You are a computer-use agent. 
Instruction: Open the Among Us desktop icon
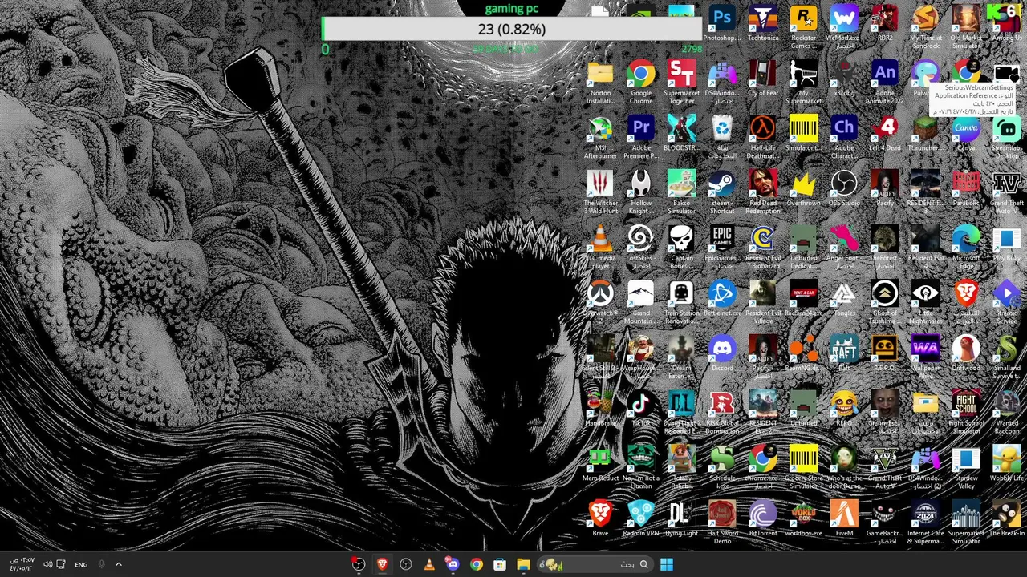(x=1006, y=25)
